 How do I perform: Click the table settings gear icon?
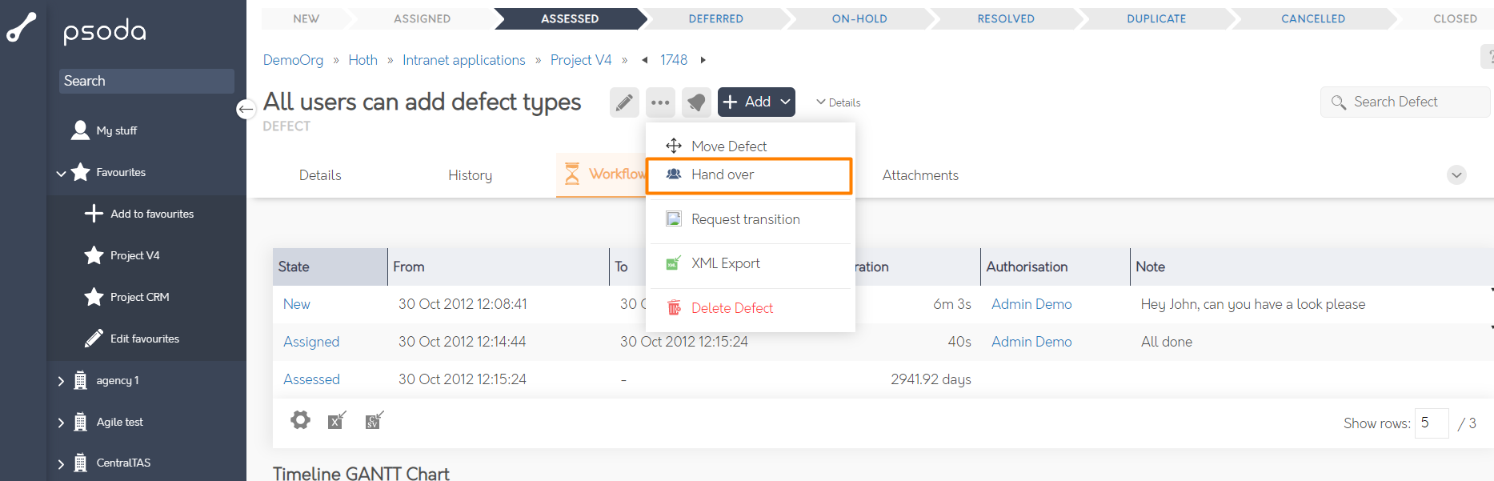[x=300, y=420]
